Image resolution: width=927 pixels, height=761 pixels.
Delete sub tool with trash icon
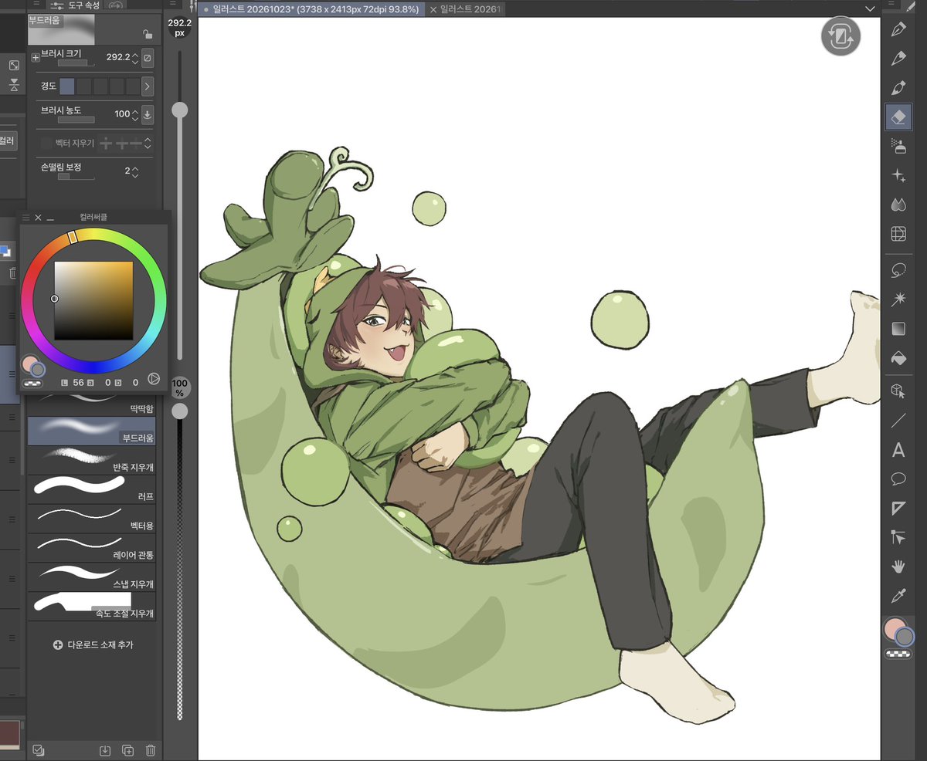(x=151, y=749)
